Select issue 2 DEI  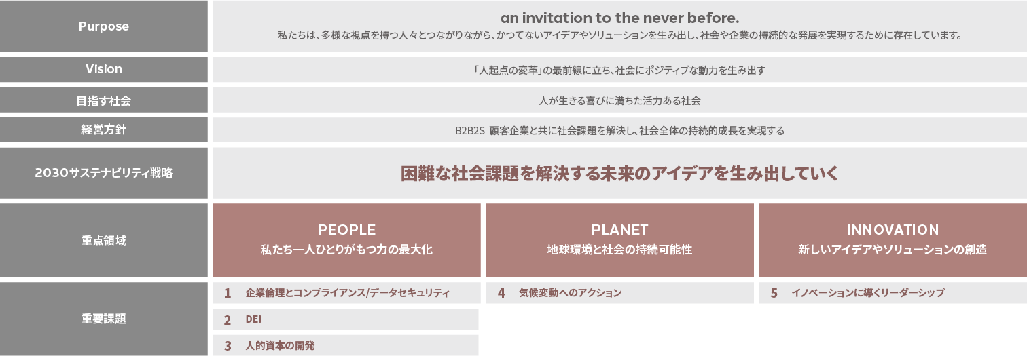pos(346,319)
